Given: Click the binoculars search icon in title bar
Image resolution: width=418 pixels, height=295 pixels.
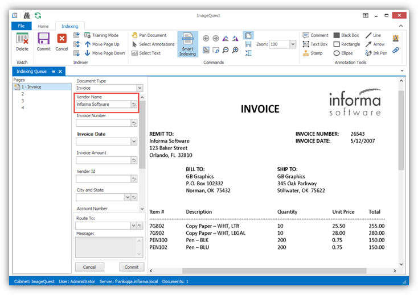Looking at the screenshot, I should point(27,15).
